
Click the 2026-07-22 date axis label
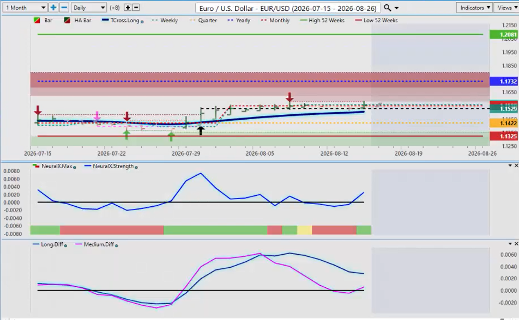click(x=112, y=153)
